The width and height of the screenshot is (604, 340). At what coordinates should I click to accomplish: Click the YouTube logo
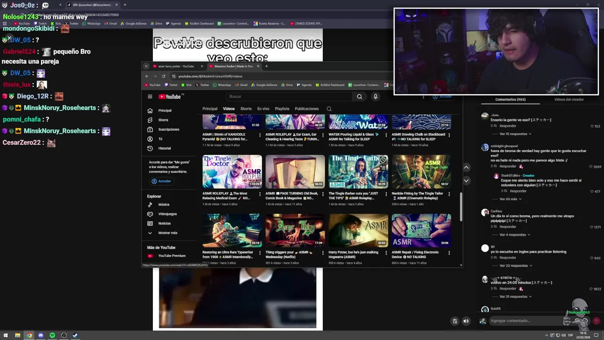[170, 97]
